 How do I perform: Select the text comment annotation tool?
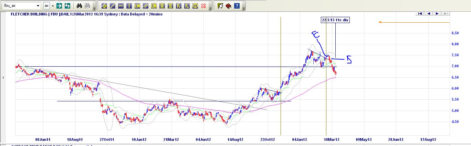click(x=195, y=6)
